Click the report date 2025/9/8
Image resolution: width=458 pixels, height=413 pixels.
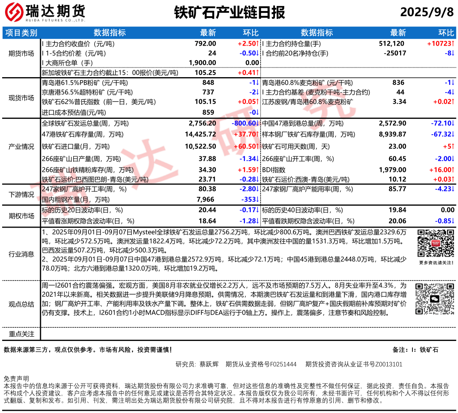tap(427, 12)
